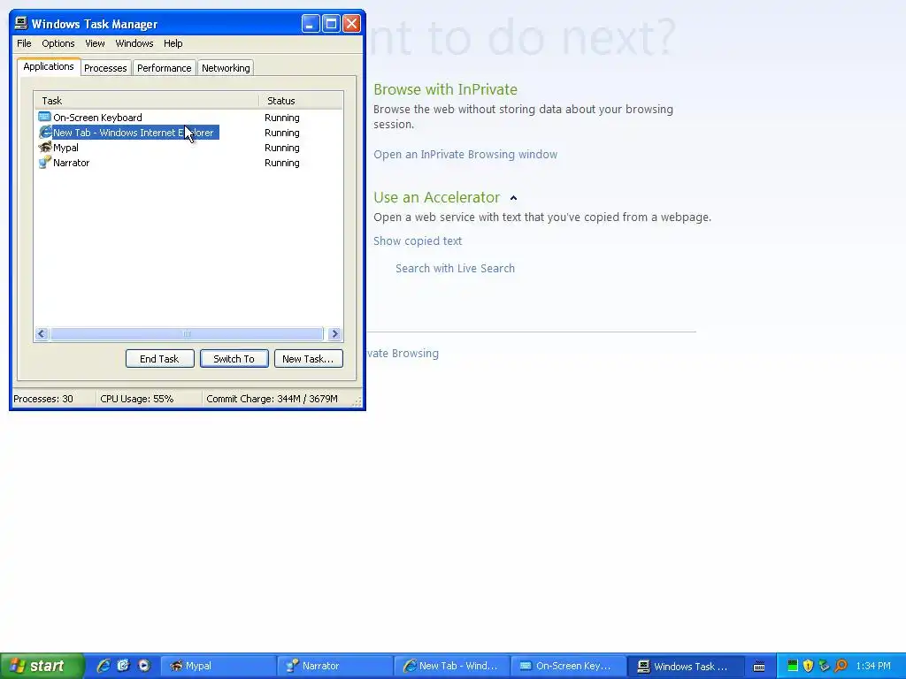Switch to the Processes tab
The width and height of the screenshot is (906, 679).
click(105, 68)
